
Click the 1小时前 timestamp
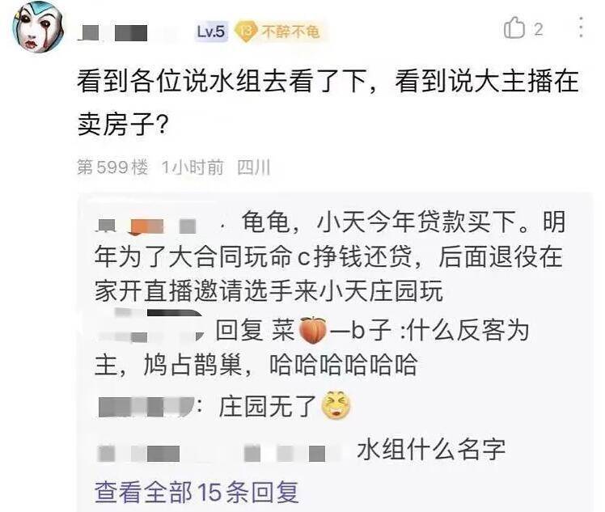pyautogui.click(x=192, y=167)
